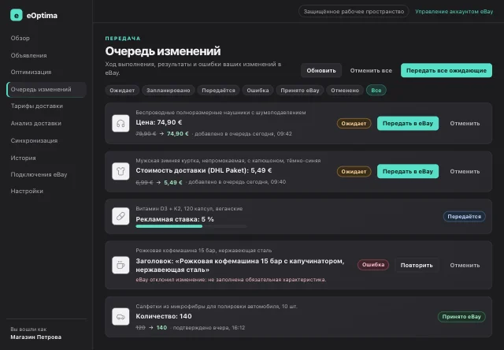Viewport: 504px width, 350px height.
Task: Send the DHL Paket delivery cost to eBay
Action: pyautogui.click(x=408, y=172)
